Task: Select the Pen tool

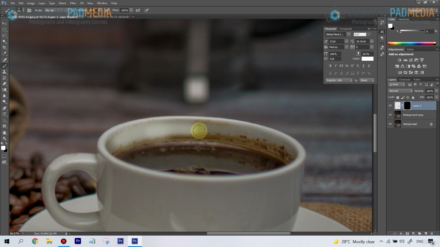Action: [4, 108]
